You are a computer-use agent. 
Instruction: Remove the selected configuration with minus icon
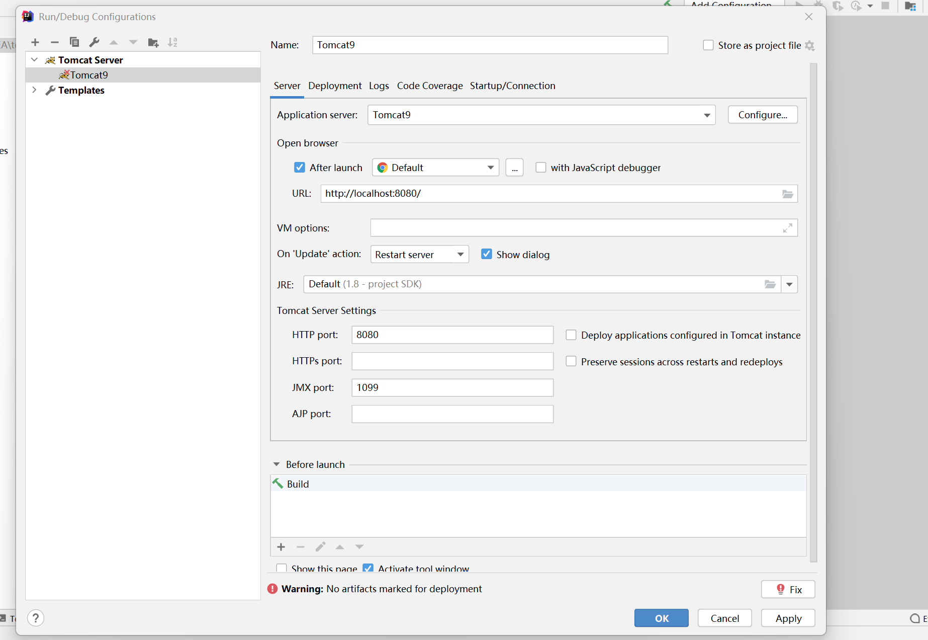(x=55, y=42)
